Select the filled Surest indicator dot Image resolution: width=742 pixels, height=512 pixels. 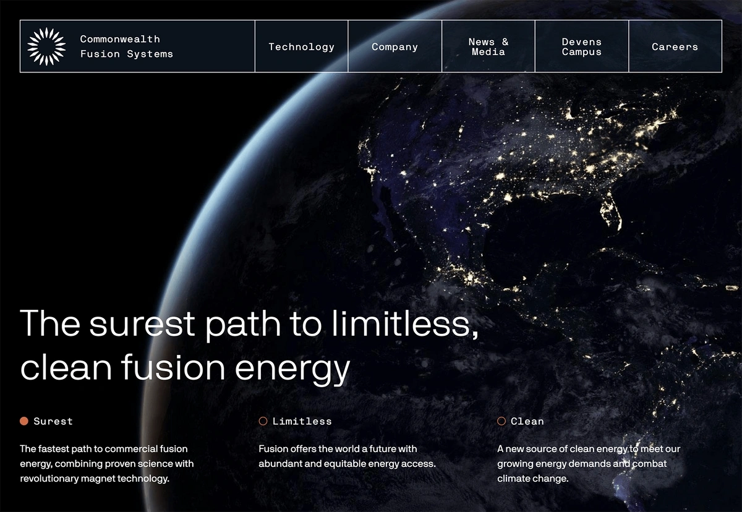tap(24, 421)
